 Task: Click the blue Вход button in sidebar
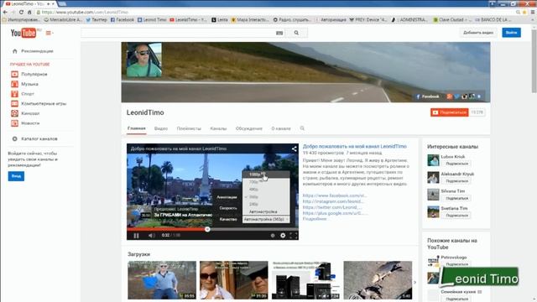click(x=16, y=176)
